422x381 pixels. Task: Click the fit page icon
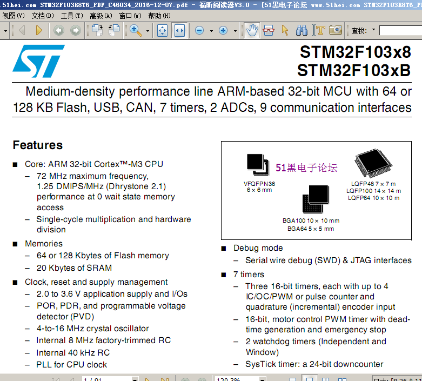coord(162,30)
